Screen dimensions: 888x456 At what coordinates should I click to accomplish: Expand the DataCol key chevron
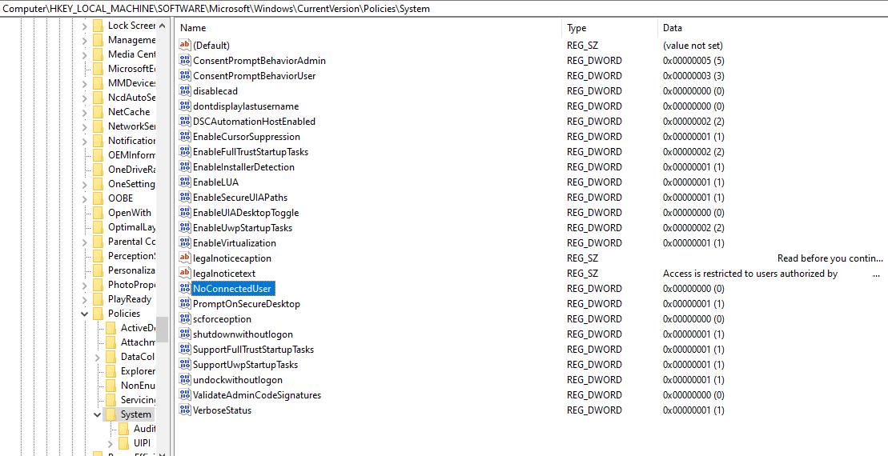click(x=98, y=357)
